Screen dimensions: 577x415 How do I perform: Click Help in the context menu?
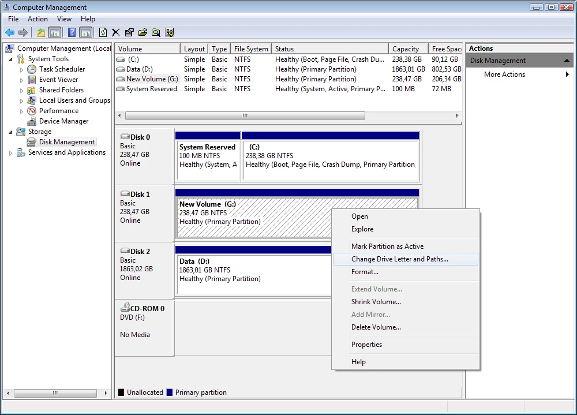[x=405, y=361]
